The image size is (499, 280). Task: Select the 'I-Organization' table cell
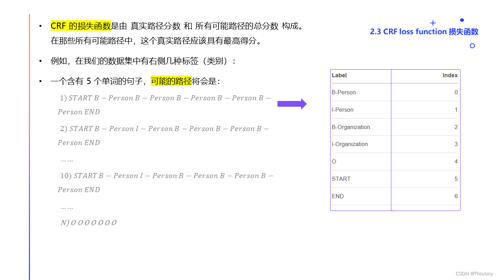pos(350,144)
